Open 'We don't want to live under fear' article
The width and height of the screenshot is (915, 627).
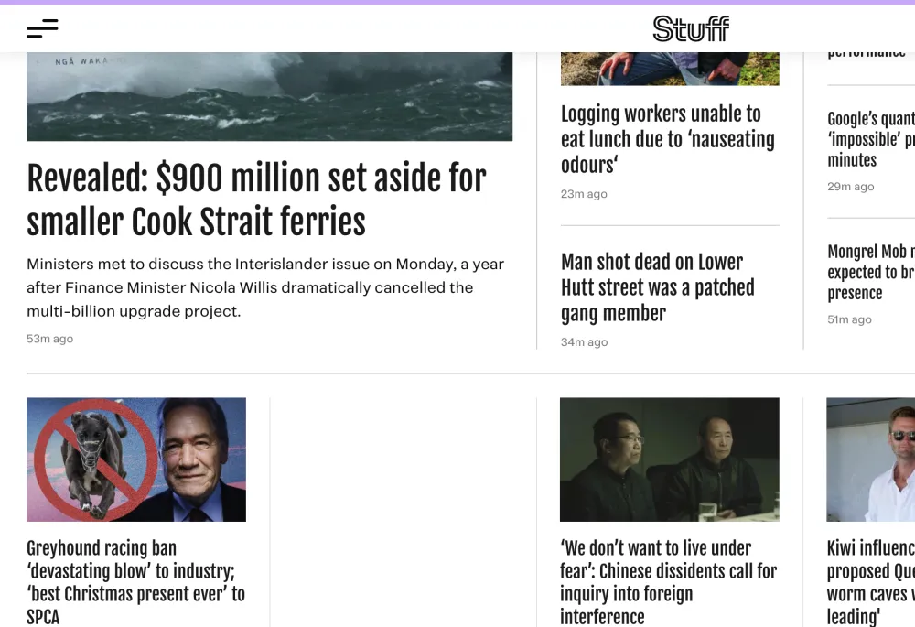click(668, 582)
